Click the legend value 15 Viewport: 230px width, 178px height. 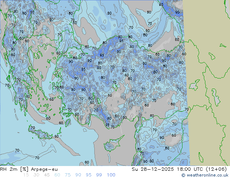click(26, 175)
